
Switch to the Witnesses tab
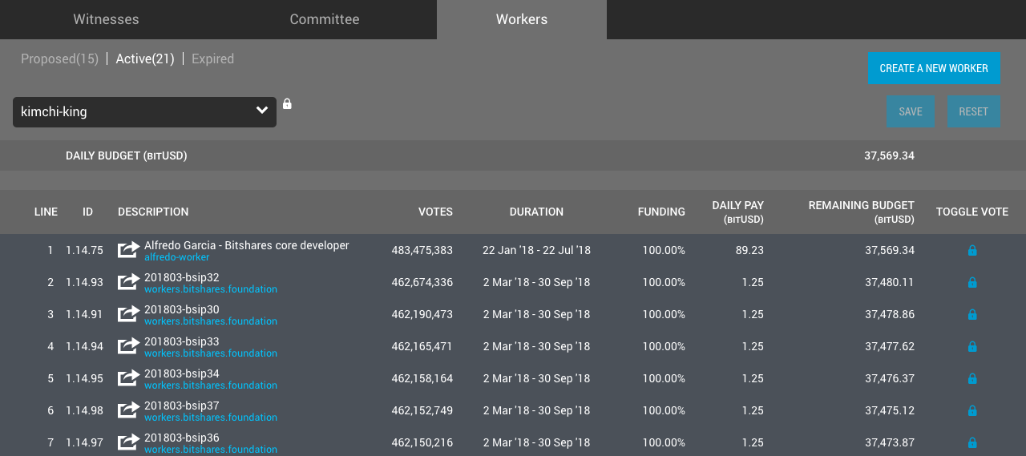click(106, 19)
